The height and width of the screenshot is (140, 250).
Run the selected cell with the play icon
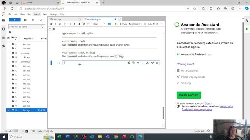[x=74, y=24]
